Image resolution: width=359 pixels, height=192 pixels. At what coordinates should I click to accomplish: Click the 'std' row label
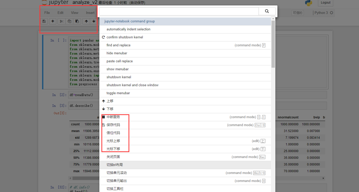tap(77, 138)
